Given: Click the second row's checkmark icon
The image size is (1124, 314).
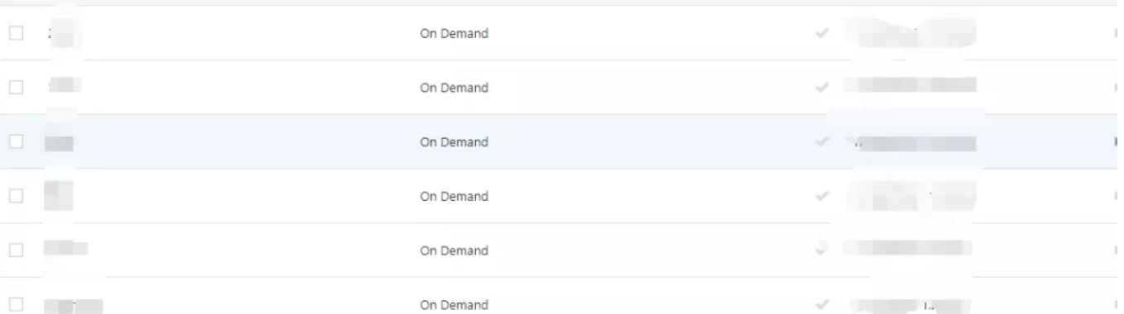Looking at the screenshot, I should point(822,88).
